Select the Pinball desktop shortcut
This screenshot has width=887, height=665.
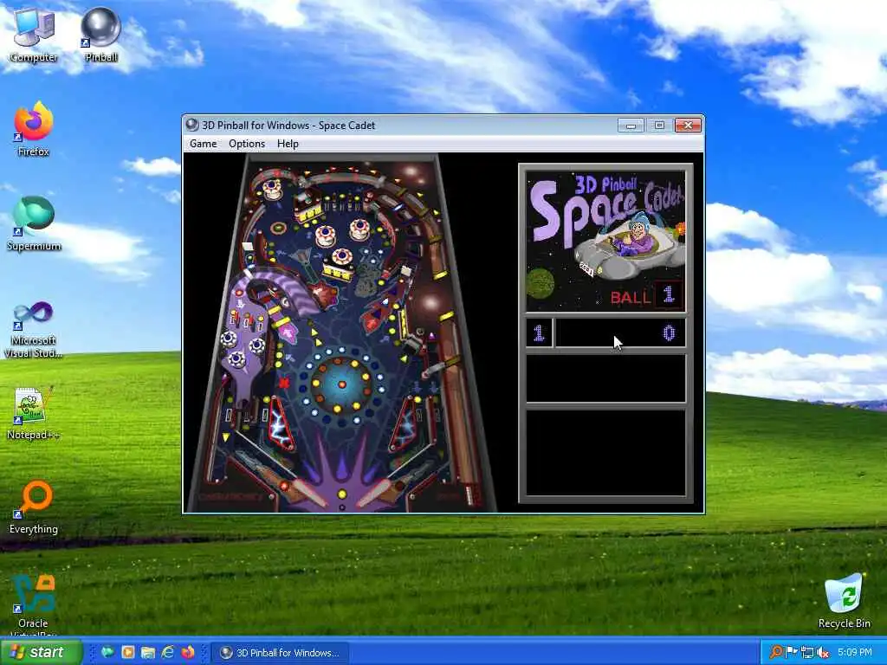[x=100, y=35]
